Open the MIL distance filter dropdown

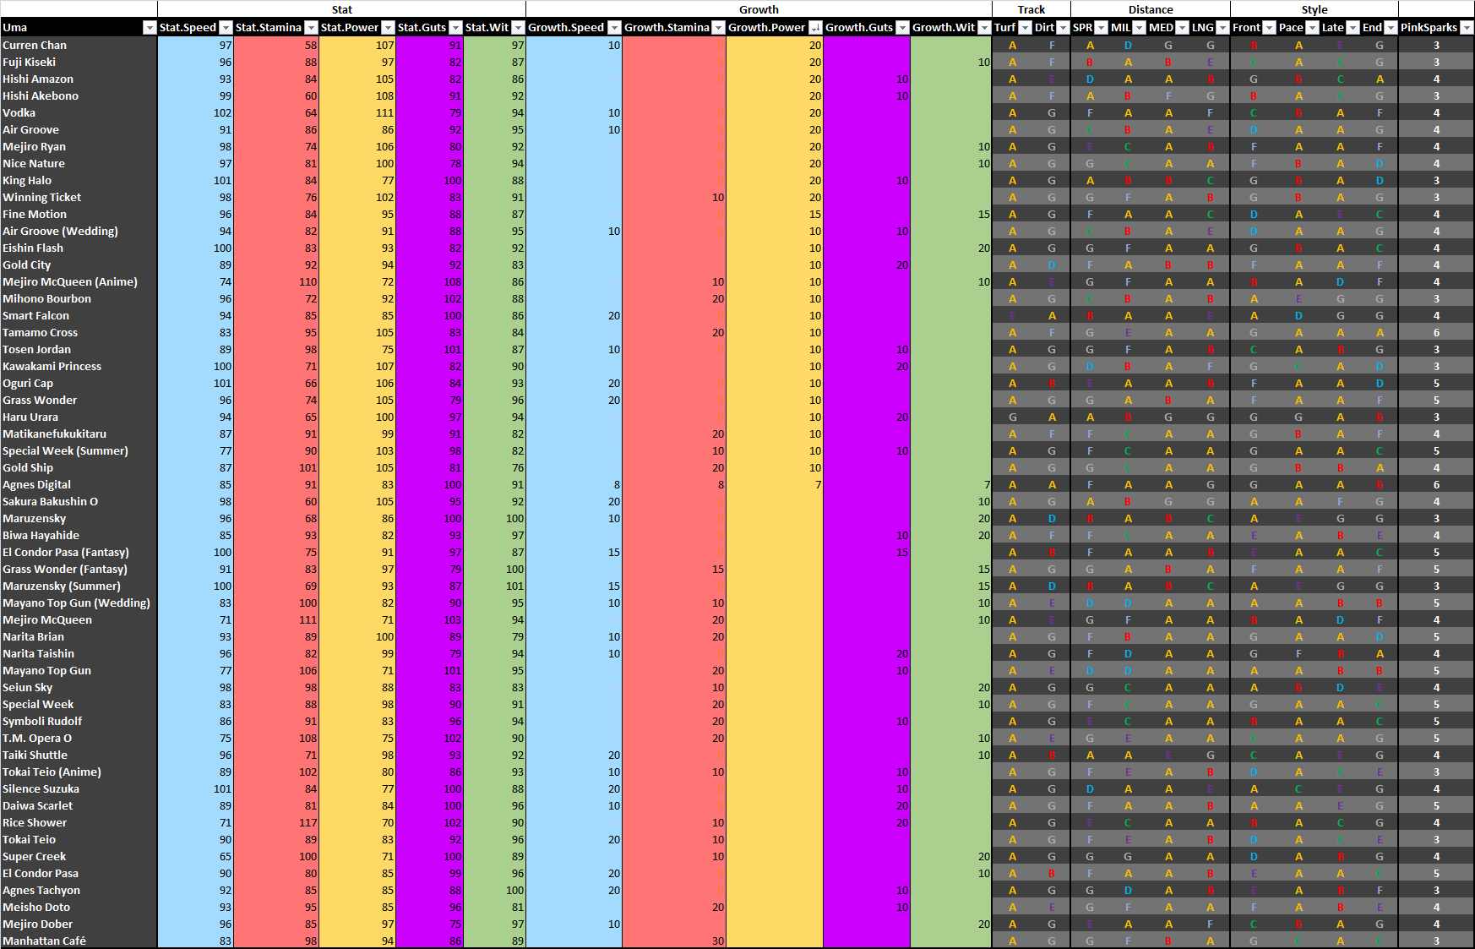click(x=1140, y=28)
